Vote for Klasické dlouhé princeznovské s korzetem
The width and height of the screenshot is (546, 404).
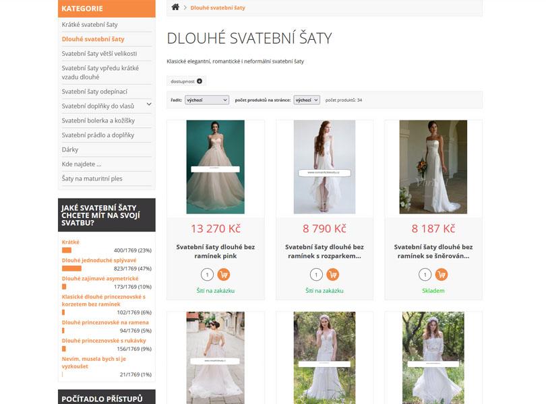104,300
